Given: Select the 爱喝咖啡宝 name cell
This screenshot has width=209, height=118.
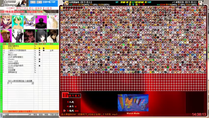Looking at the screenshot, I should click(21, 72).
